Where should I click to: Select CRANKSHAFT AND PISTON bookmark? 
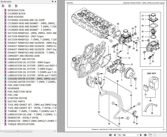pyautogui.click(x=21, y=59)
